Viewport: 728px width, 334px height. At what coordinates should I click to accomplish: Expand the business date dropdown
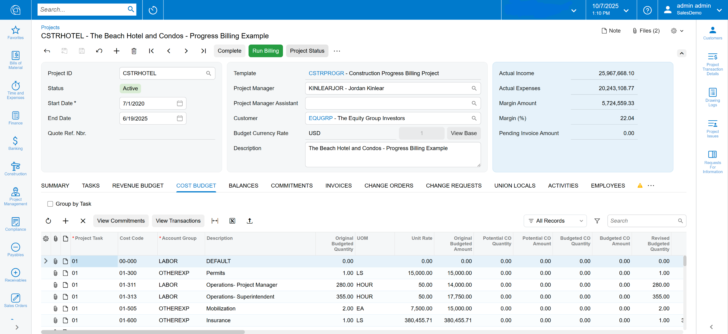pyautogui.click(x=626, y=10)
